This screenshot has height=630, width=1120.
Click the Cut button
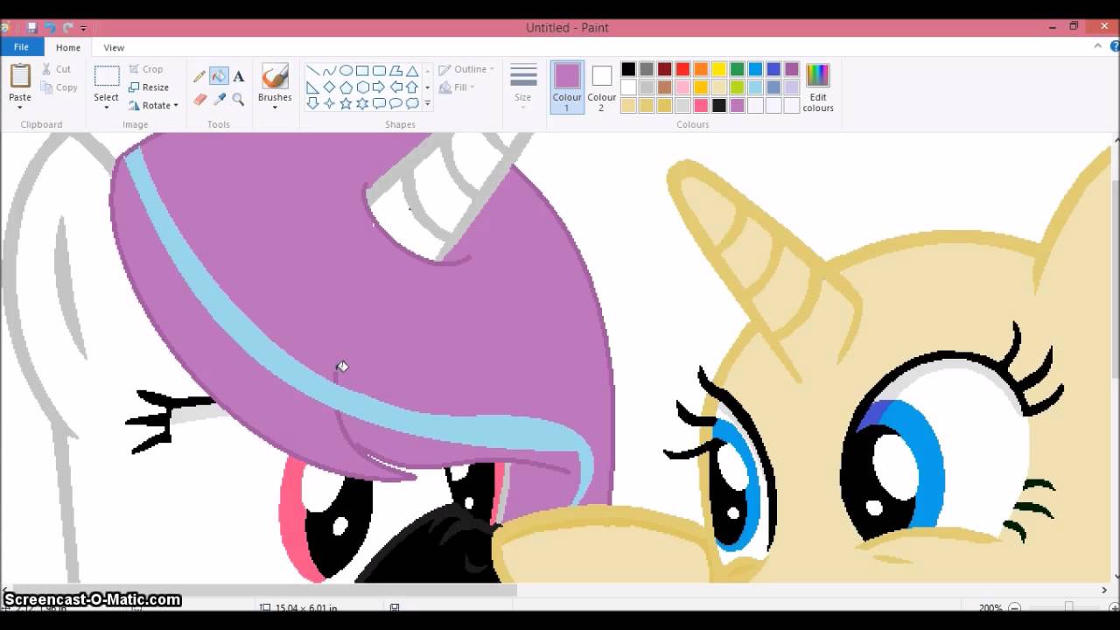coord(56,69)
